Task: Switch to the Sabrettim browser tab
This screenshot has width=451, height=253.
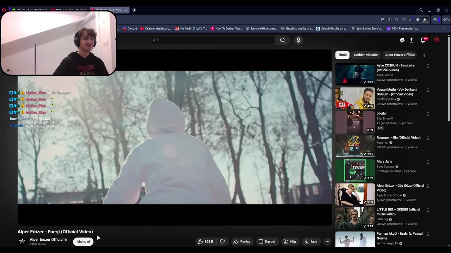Action: coord(70,10)
